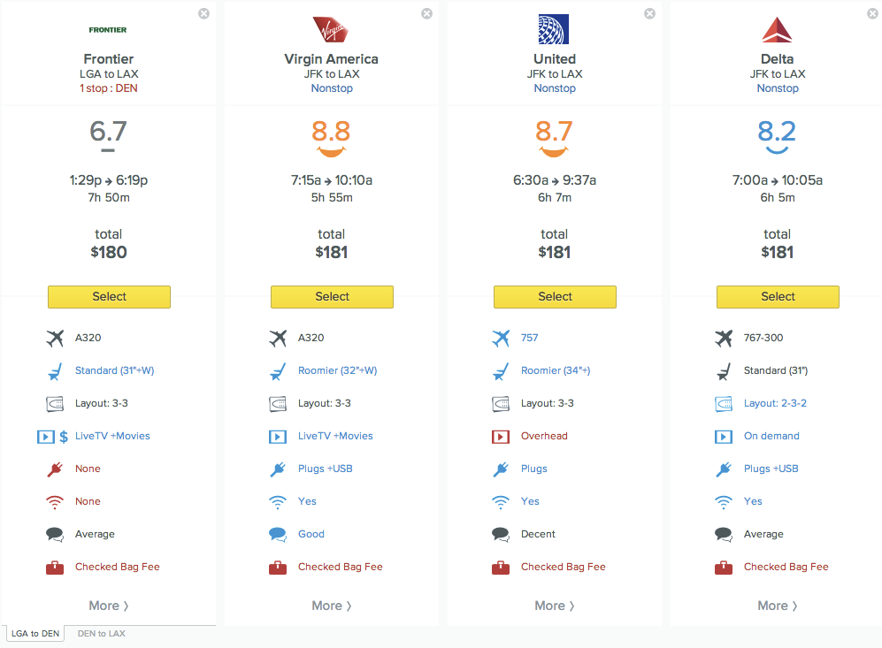Expand More details for Virgin America
The image size is (882, 648).
[x=331, y=606]
